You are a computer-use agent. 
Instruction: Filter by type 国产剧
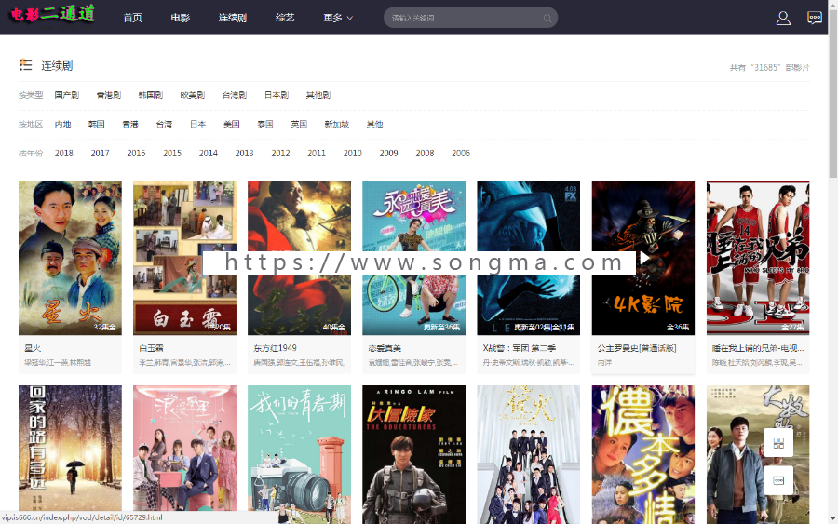tap(67, 95)
